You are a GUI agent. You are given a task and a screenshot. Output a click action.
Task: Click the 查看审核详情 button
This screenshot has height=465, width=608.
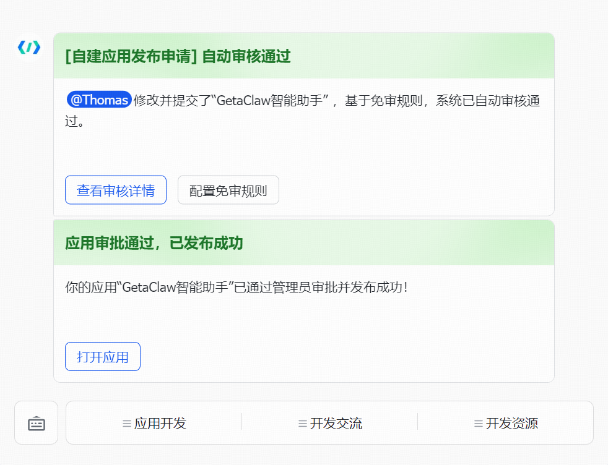click(116, 190)
